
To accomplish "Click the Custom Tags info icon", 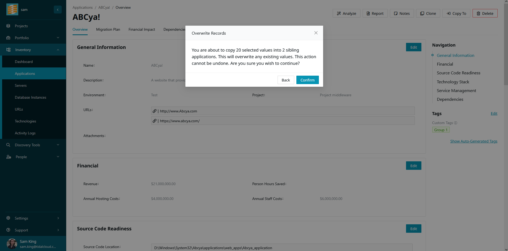I will tap(456, 123).
